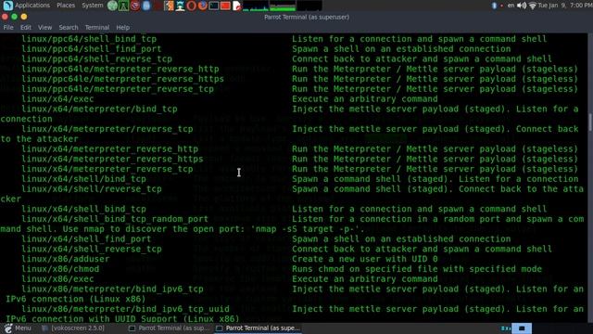593x334 pixels.
Task: Open the terminal Search menu
Action: point(69,27)
